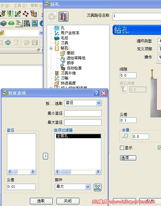Select the 钻孔 tree node

click(64, 48)
